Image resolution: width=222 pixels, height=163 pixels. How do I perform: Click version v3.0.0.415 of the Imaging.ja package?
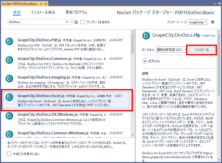click(x=116, y=77)
